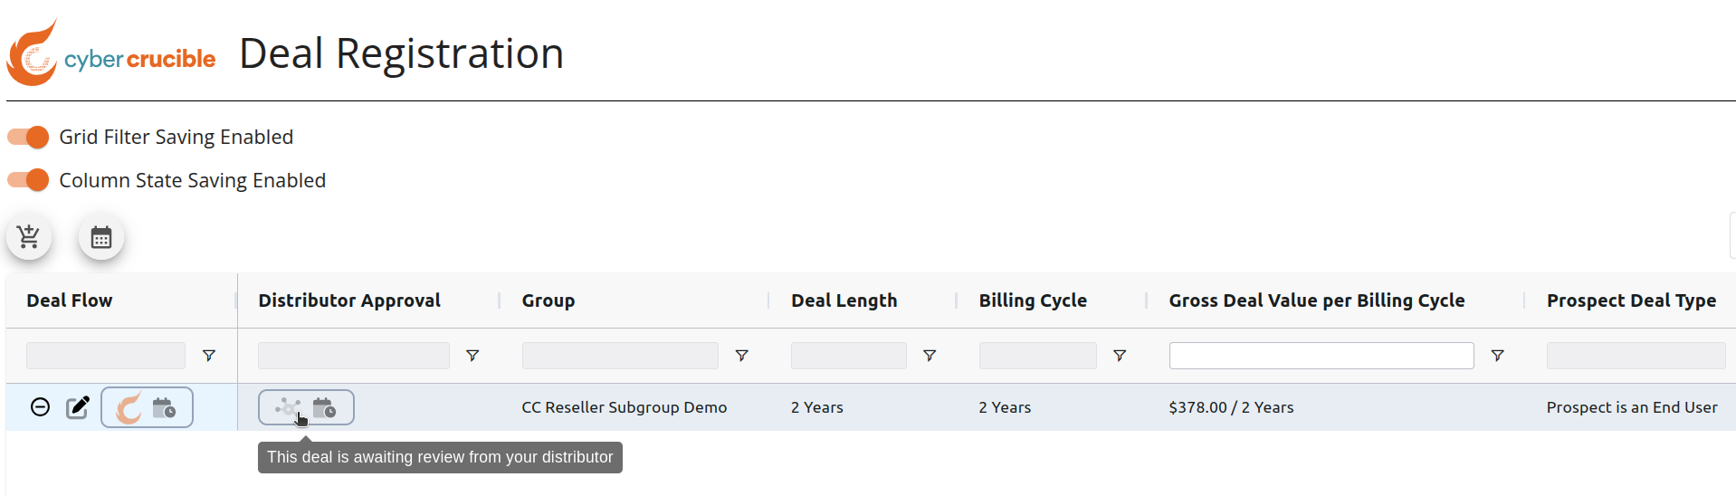The height and width of the screenshot is (496, 1736).
Task: Open filter options for Distributor Approval column
Action: [x=472, y=356]
